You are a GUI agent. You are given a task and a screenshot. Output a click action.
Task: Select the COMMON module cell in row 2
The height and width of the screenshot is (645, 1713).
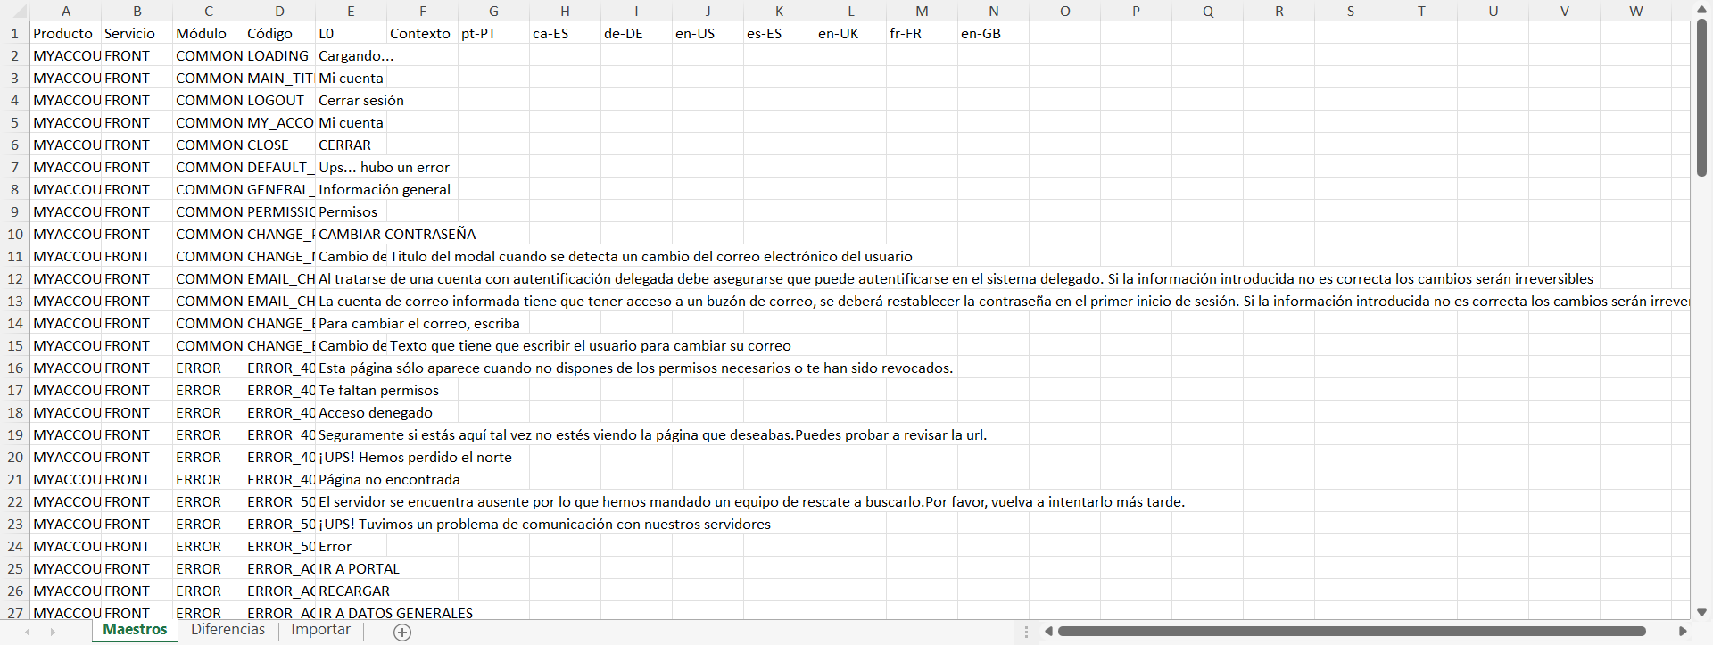tap(209, 55)
